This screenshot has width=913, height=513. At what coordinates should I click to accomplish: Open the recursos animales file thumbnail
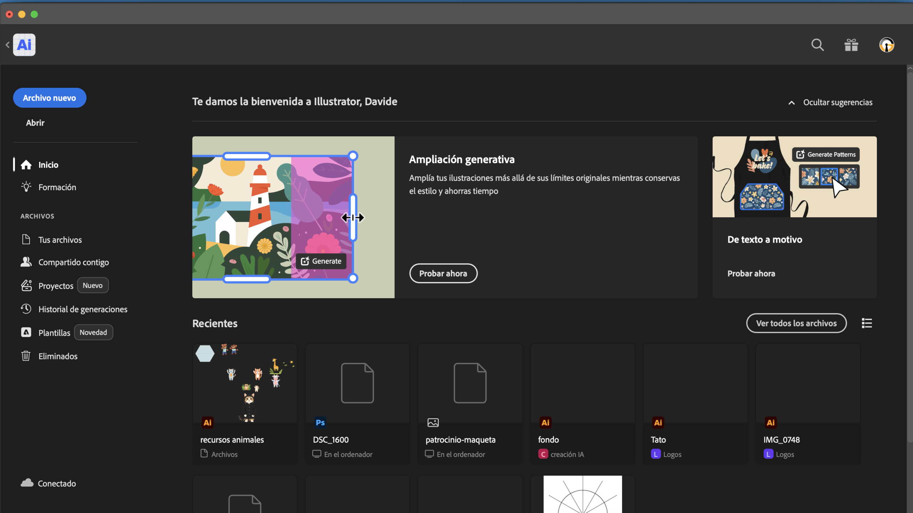click(x=245, y=384)
